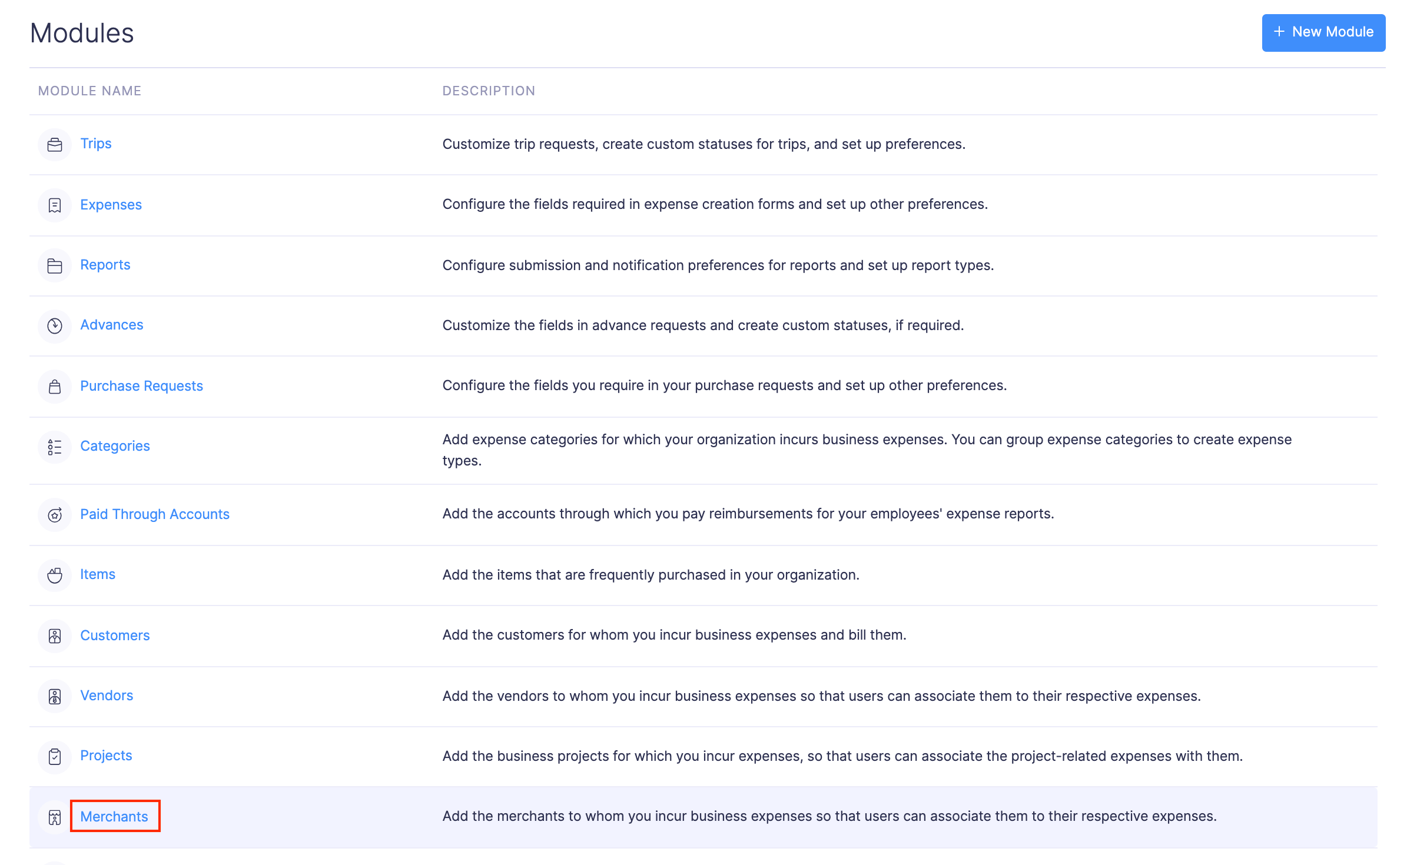Click the Trips briefcase icon

tap(55, 145)
